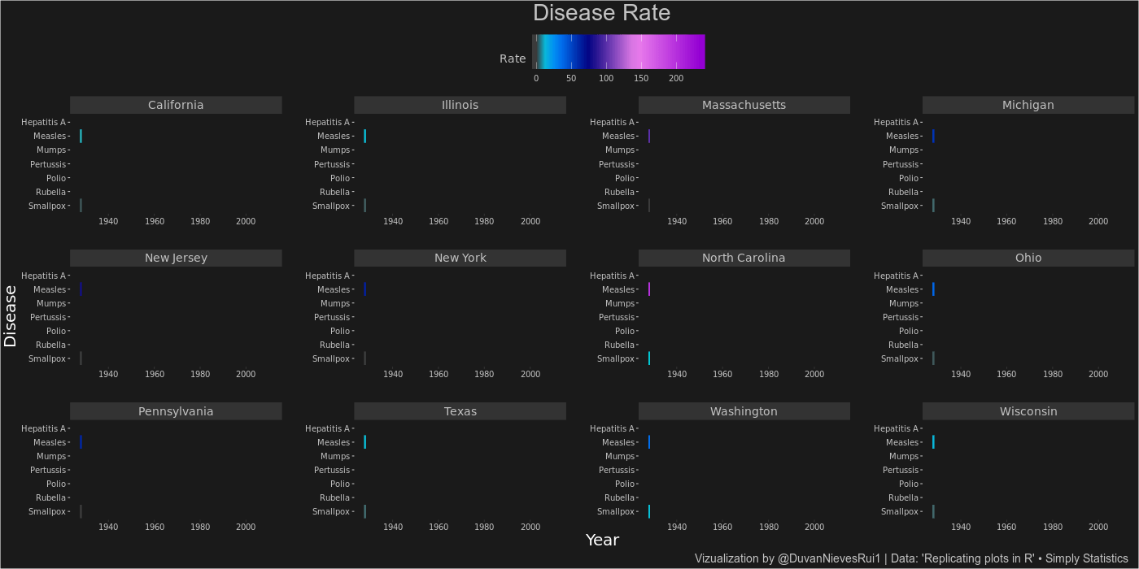Screen dimensions: 1139x569
Task: Click the Measles bar in Massachusetts panel
Action: pyautogui.click(x=649, y=136)
